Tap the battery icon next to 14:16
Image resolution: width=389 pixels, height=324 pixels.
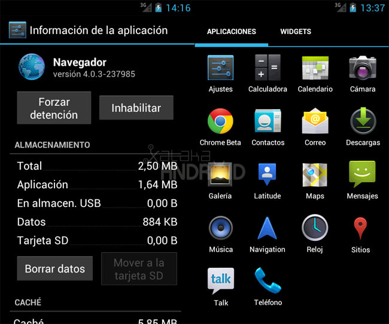[x=158, y=8]
